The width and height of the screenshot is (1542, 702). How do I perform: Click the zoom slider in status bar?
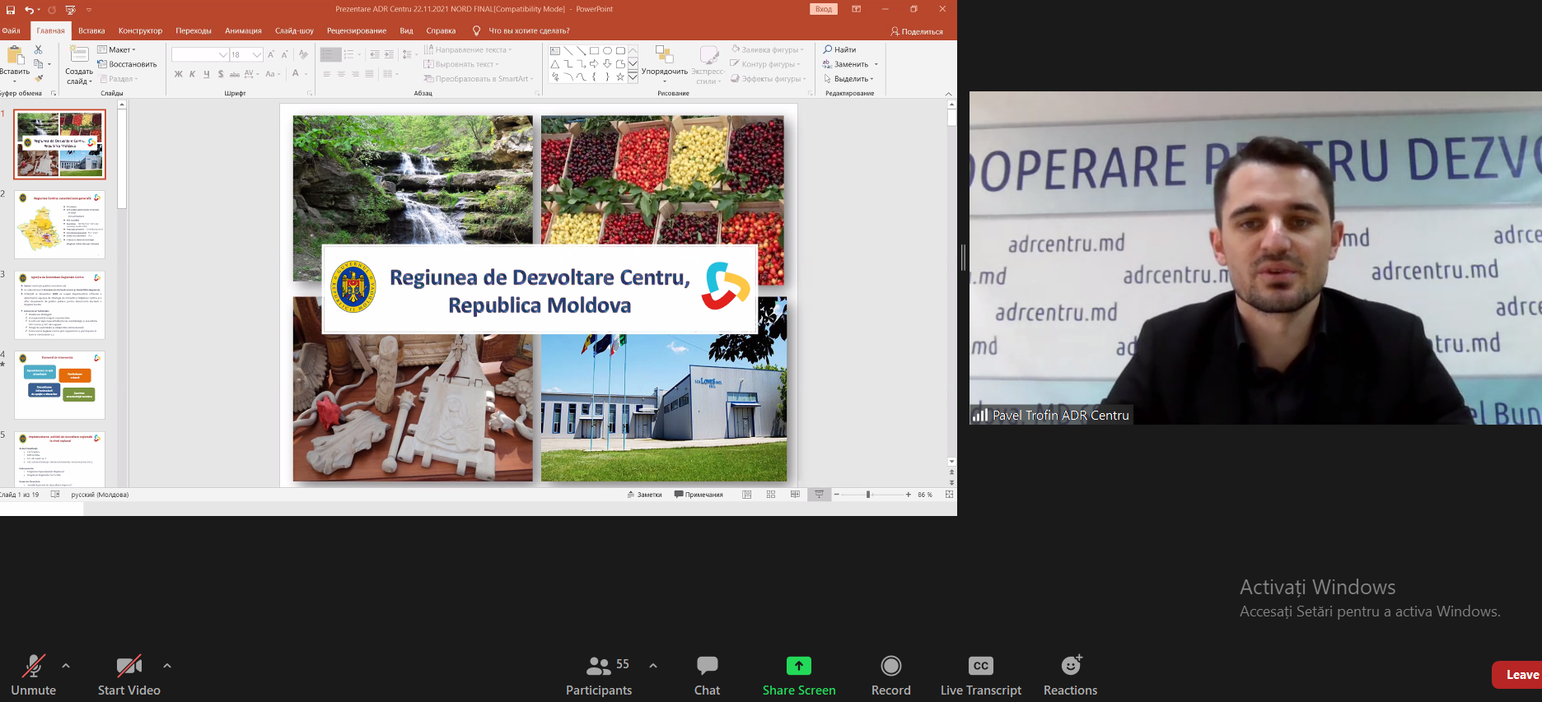[868, 495]
